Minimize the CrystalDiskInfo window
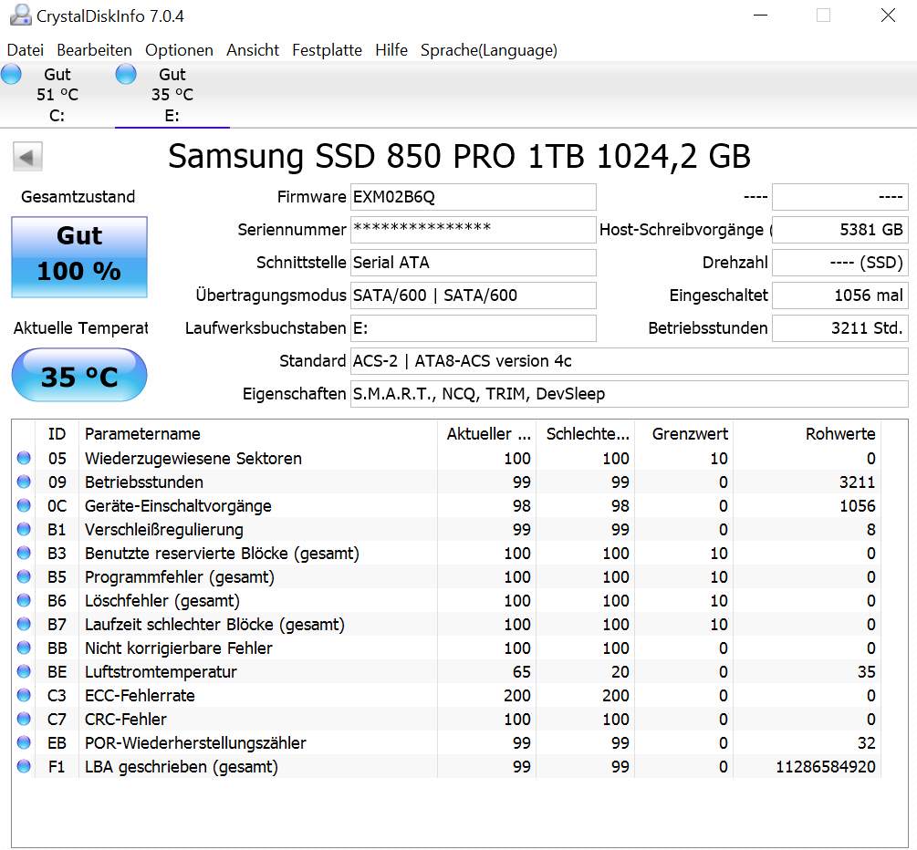 760,16
